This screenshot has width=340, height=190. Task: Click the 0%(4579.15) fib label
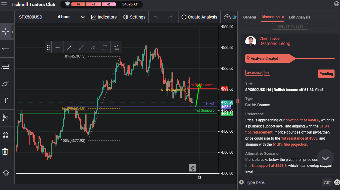75,56
